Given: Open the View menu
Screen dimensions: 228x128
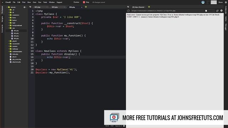Looking at the screenshot, I should click(x=29, y=2).
